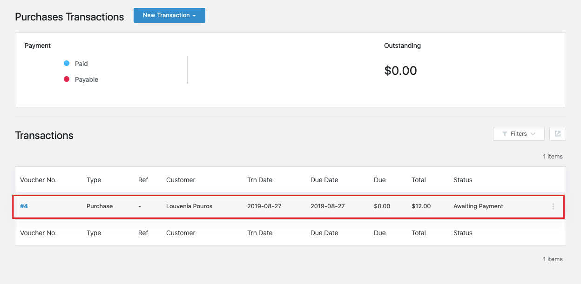Open the three-dot actions menu on voucher #4 row
This screenshot has height=284, width=581.
(553, 206)
